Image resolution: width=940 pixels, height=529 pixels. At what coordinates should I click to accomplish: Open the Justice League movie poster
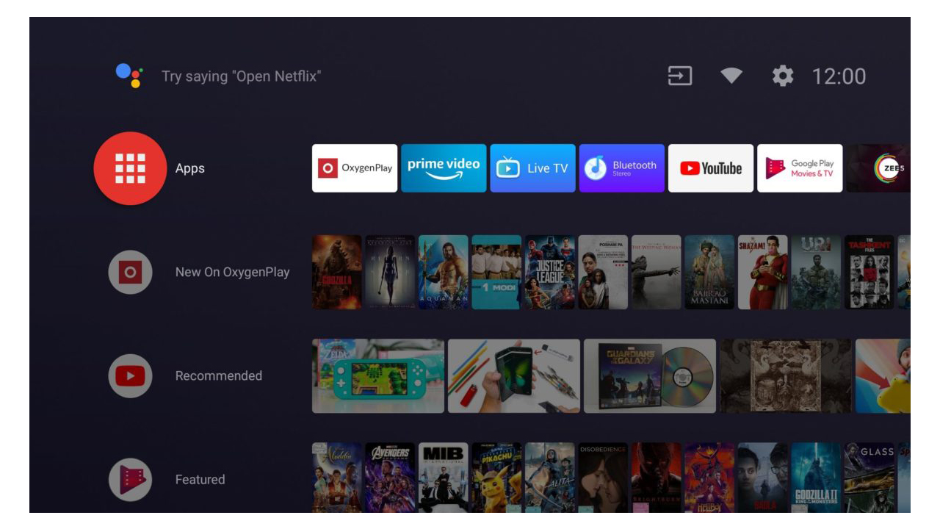tap(550, 272)
